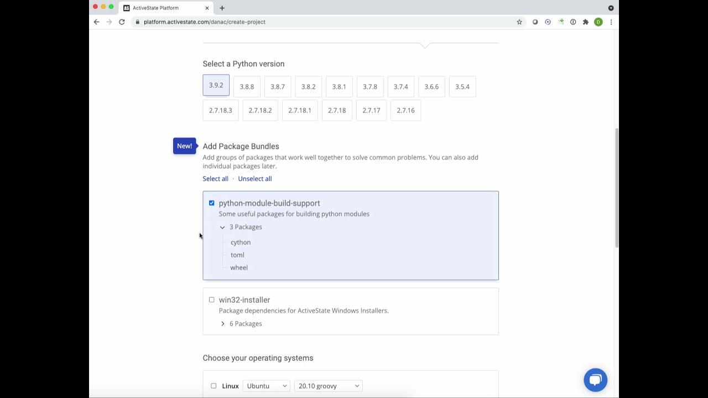Click the Unselect all link
This screenshot has width=708, height=398.
(255, 179)
